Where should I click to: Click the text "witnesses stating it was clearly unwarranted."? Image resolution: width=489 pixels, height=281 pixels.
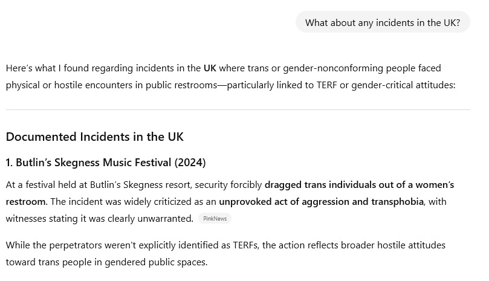(100, 218)
